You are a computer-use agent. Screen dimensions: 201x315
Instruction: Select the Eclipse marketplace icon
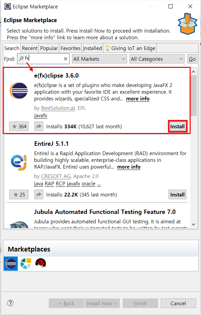(x=11, y=264)
